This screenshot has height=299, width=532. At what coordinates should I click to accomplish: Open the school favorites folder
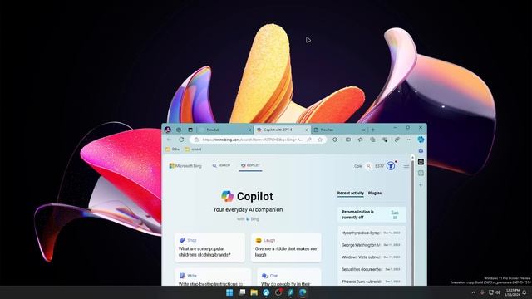[193, 149]
